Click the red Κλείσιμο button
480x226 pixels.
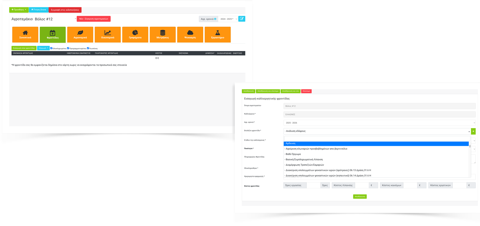pos(306,91)
